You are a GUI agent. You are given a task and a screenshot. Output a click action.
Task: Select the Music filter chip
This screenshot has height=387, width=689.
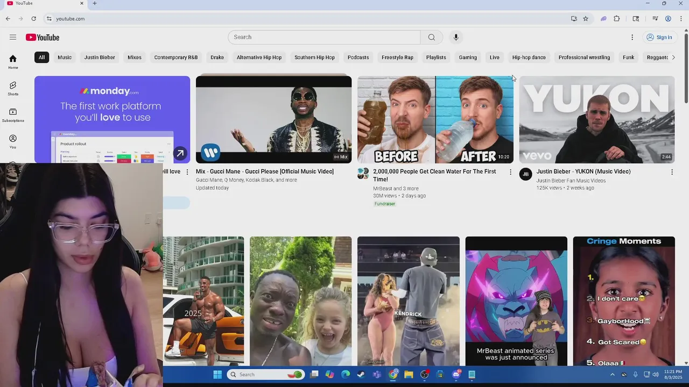coord(65,57)
